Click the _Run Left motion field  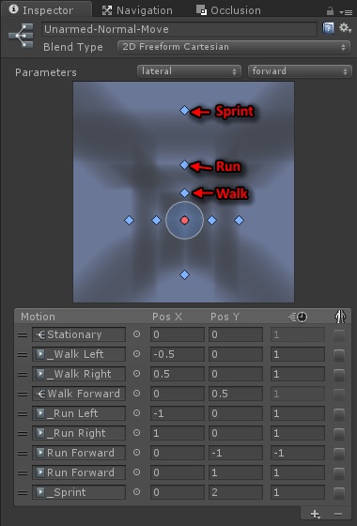(79, 413)
